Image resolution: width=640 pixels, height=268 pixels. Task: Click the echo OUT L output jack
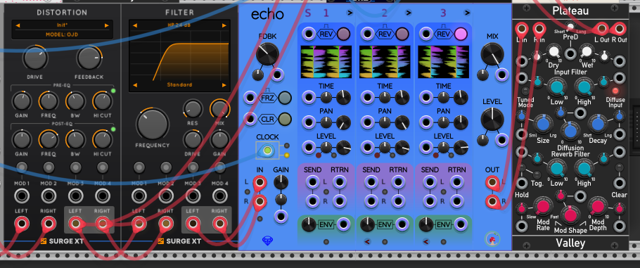[492, 182]
